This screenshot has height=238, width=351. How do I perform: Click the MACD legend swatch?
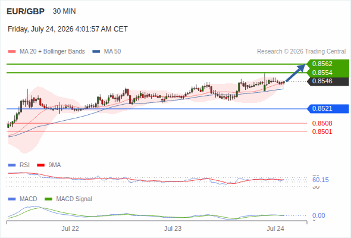click(12, 199)
